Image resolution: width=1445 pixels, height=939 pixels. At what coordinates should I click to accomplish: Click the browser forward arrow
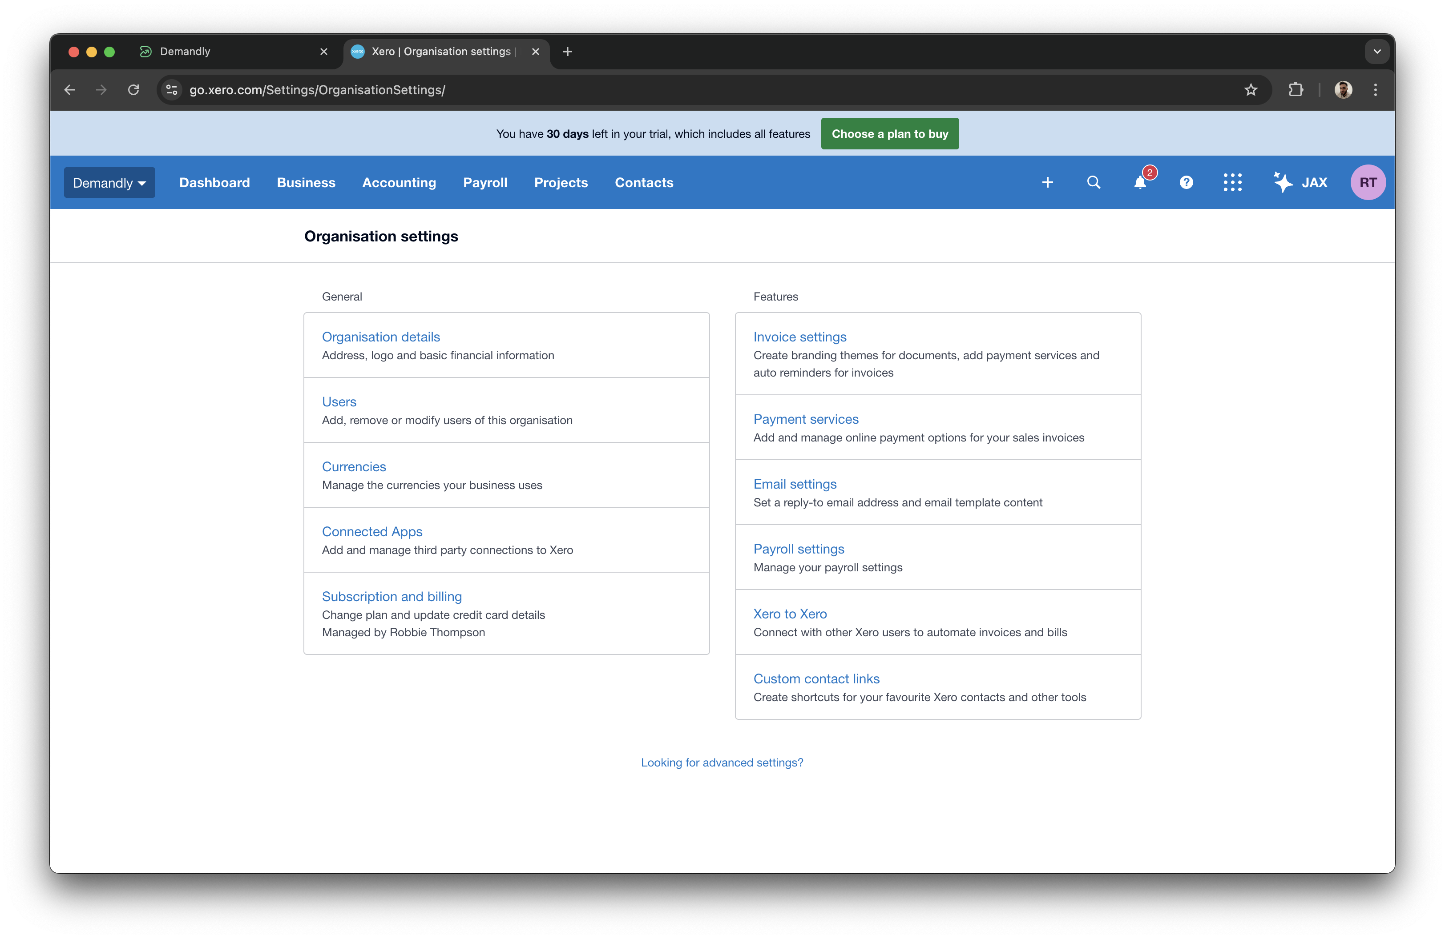pos(101,90)
